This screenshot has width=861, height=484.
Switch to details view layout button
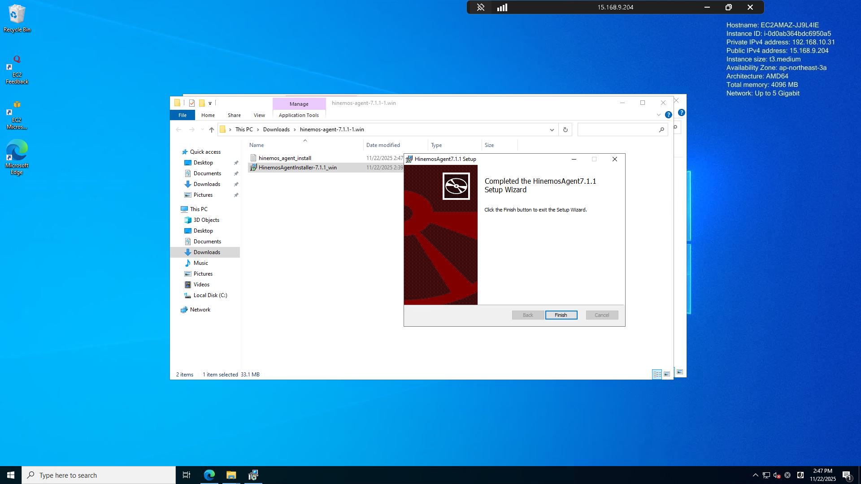657,374
